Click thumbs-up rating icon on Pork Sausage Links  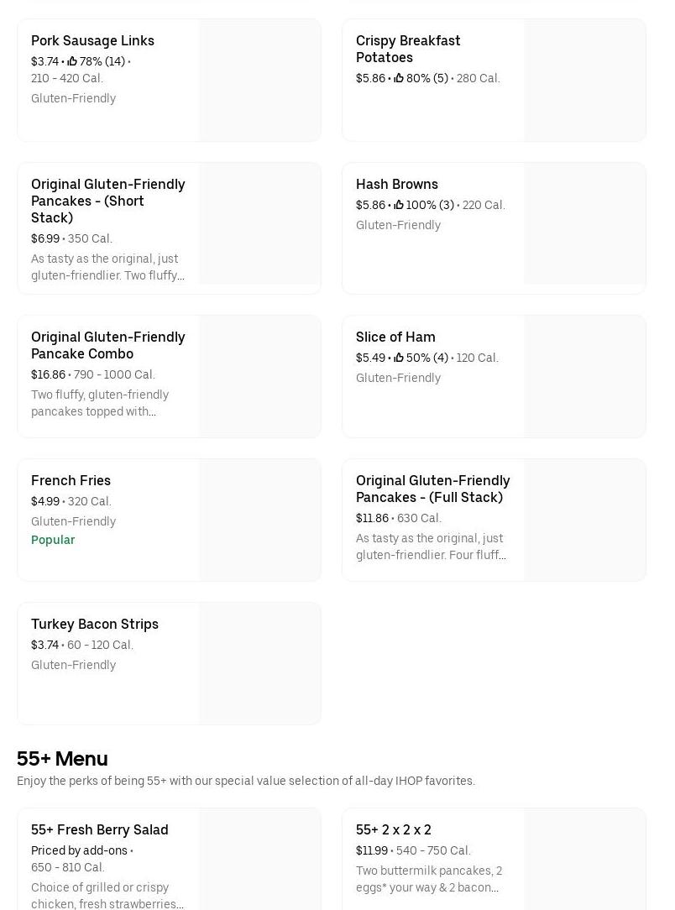click(72, 61)
